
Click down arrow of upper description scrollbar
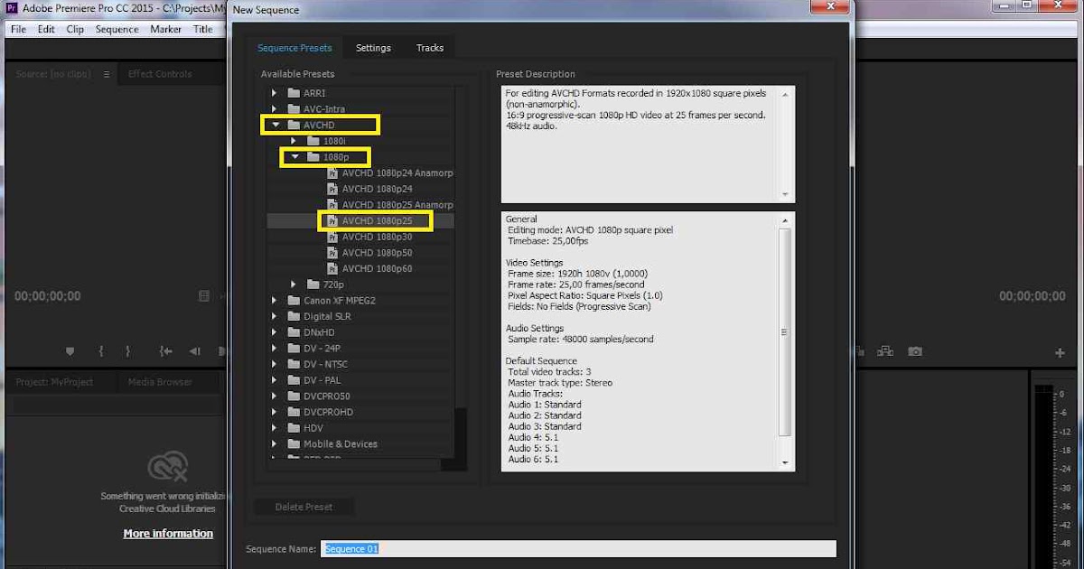pos(783,195)
